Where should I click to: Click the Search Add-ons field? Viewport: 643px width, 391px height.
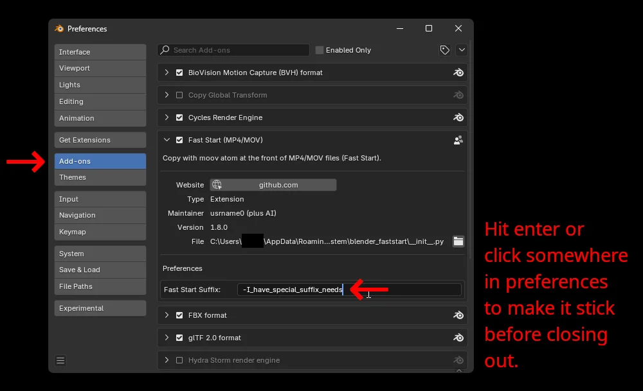(233, 50)
